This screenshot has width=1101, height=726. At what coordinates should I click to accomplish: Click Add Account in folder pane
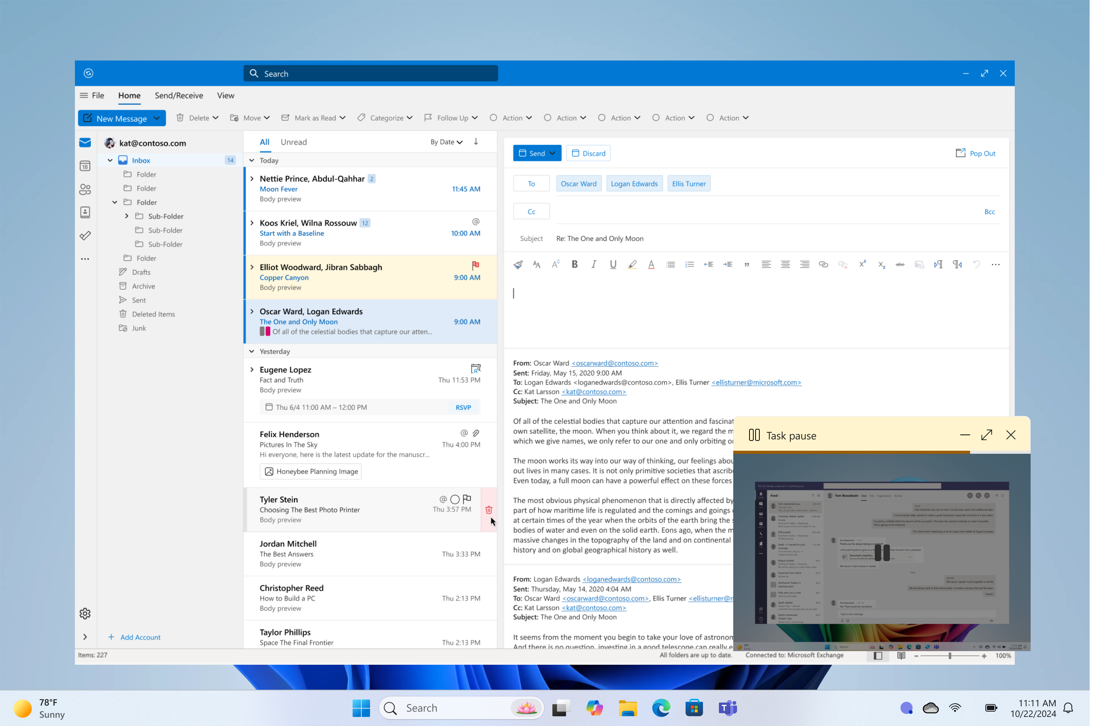point(135,644)
